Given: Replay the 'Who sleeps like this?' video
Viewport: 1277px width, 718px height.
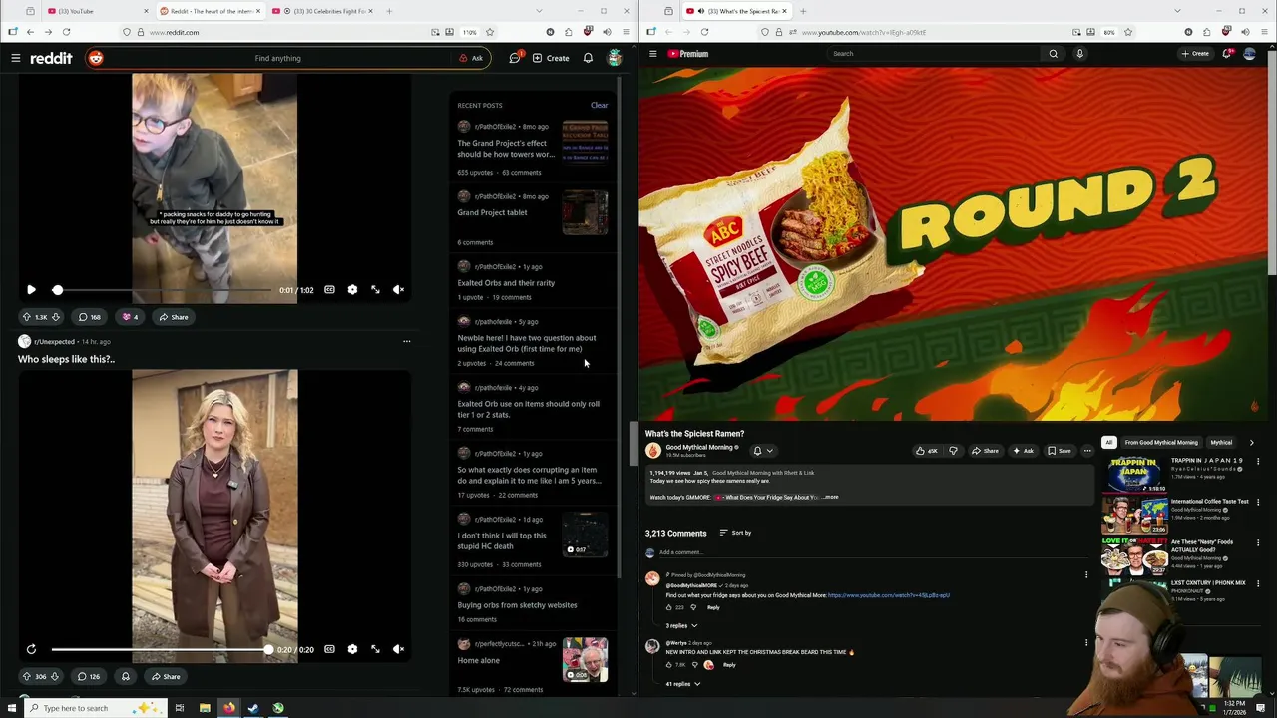Looking at the screenshot, I should coord(31,649).
